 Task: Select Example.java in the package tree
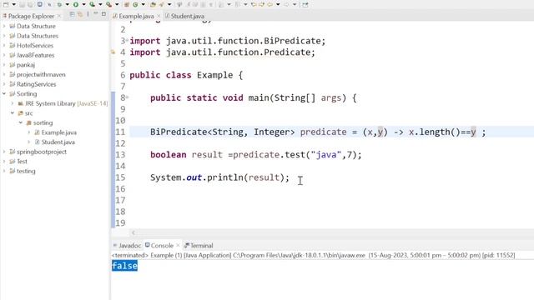pyautogui.click(x=58, y=132)
